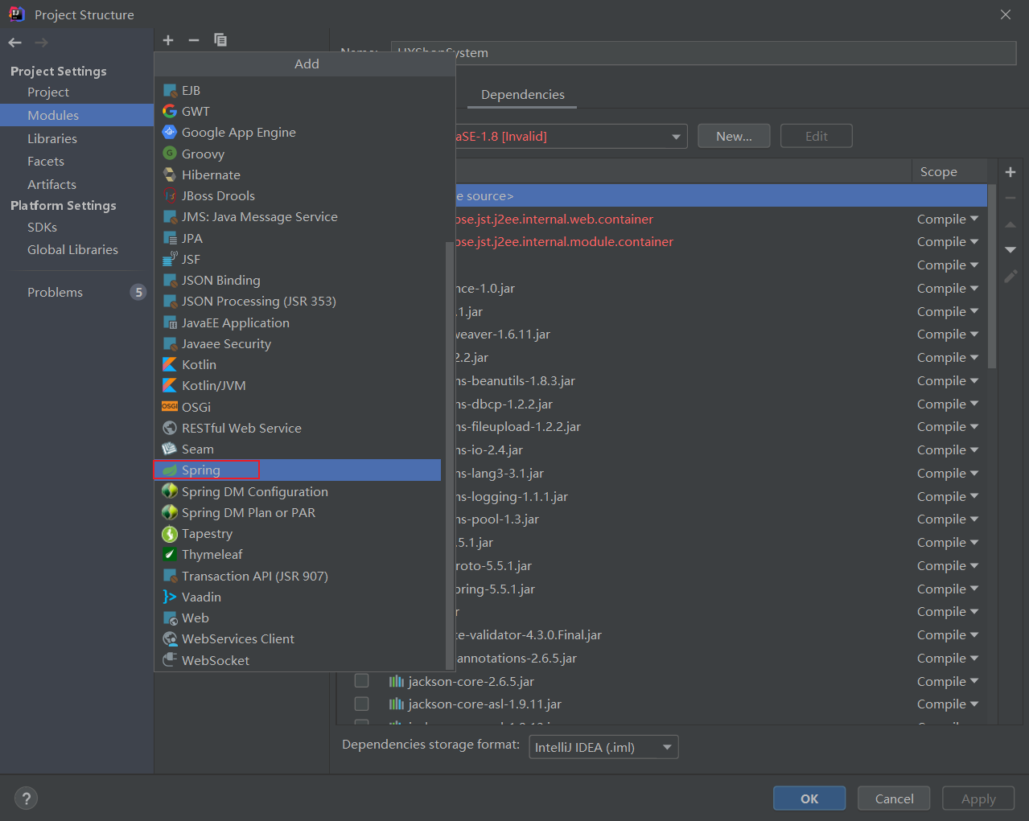Select JPA in the Add menu
Viewport: 1029px width, 821px height.
[x=297, y=238]
